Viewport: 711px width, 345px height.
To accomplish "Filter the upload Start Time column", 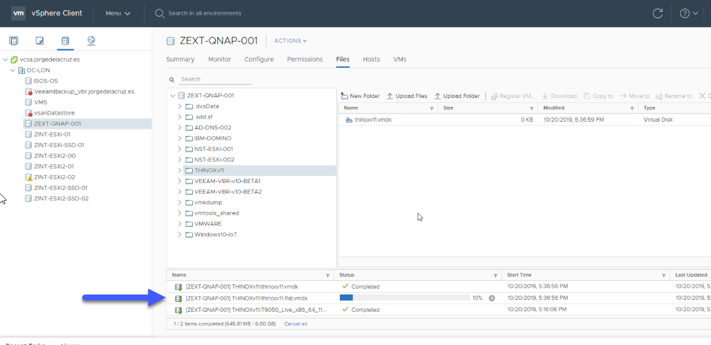I will [664, 276].
